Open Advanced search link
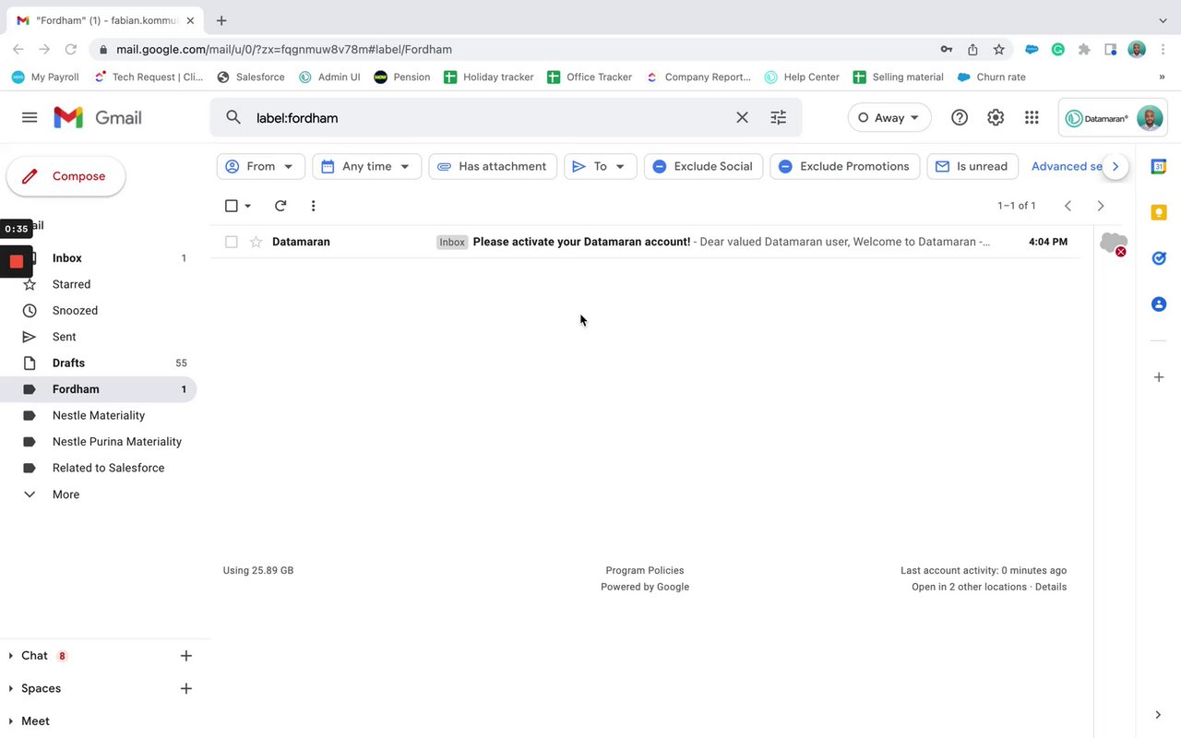Viewport: 1181px width, 738px height. (1067, 166)
